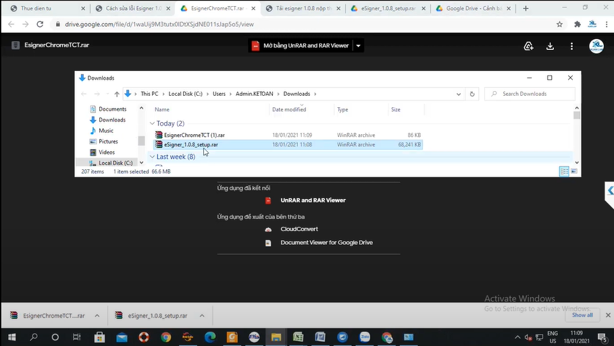
Task: Bookmark this page with the star icon
Action: pyautogui.click(x=559, y=24)
